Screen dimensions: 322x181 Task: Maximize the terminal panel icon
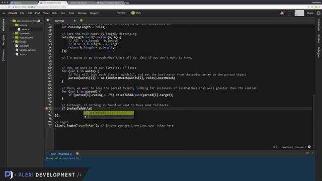pos(307,153)
